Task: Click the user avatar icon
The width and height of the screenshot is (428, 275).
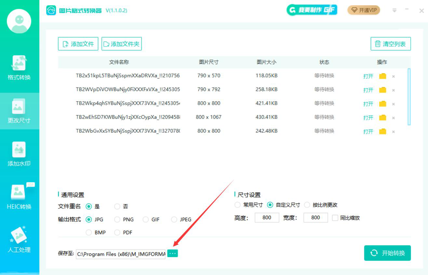Action: 19,21
